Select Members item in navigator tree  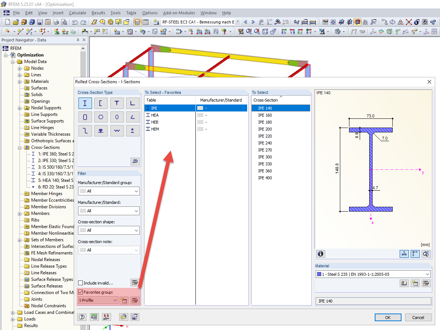point(40,213)
